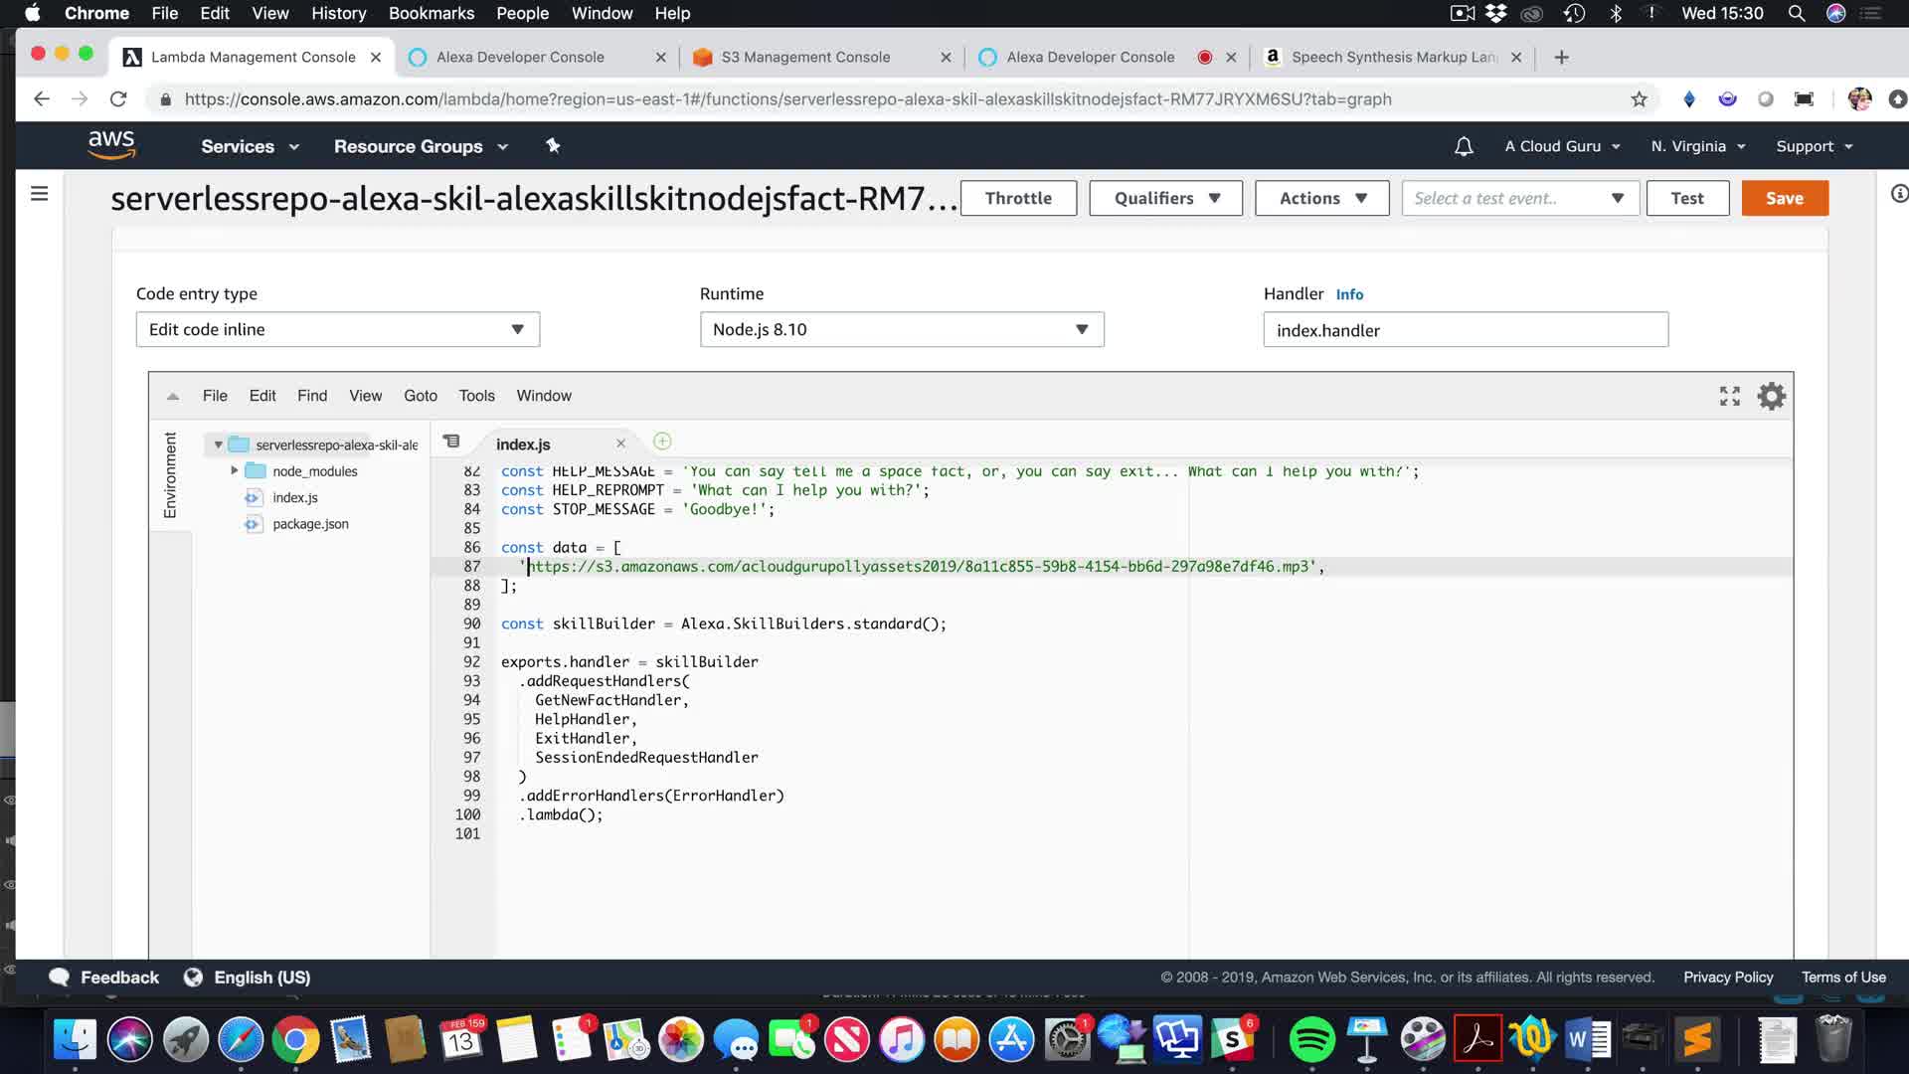The image size is (1909, 1074).
Task: Click the pin shortcuts icon in navbar
Action: pyautogui.click(x=553, y=146)
